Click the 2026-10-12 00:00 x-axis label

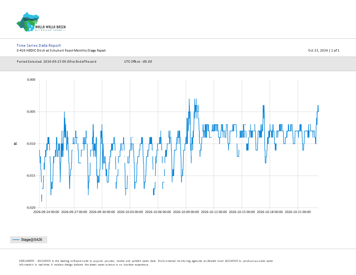point(214,212)
